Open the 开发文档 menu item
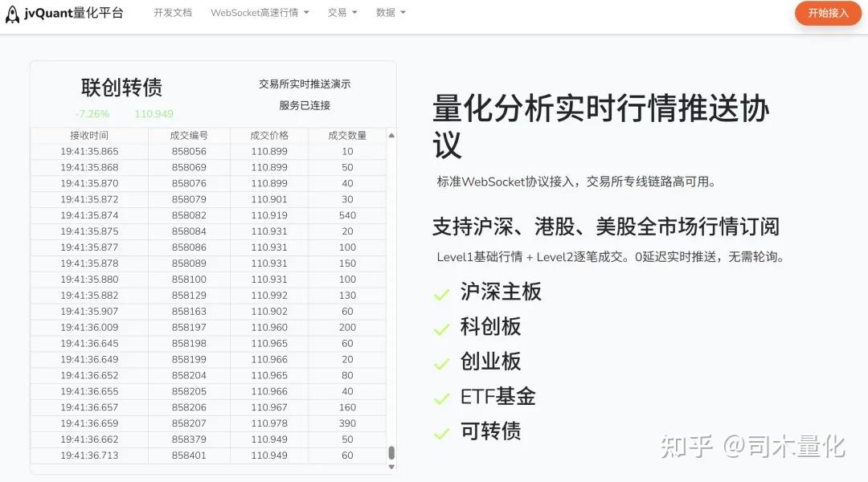868x482 pixels. coord(173,13)
